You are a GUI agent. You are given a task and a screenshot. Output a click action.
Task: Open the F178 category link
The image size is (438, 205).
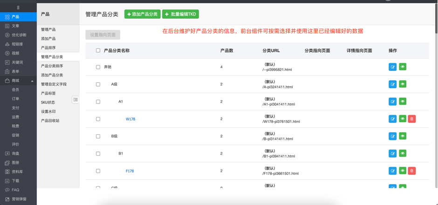coord(130,171)
